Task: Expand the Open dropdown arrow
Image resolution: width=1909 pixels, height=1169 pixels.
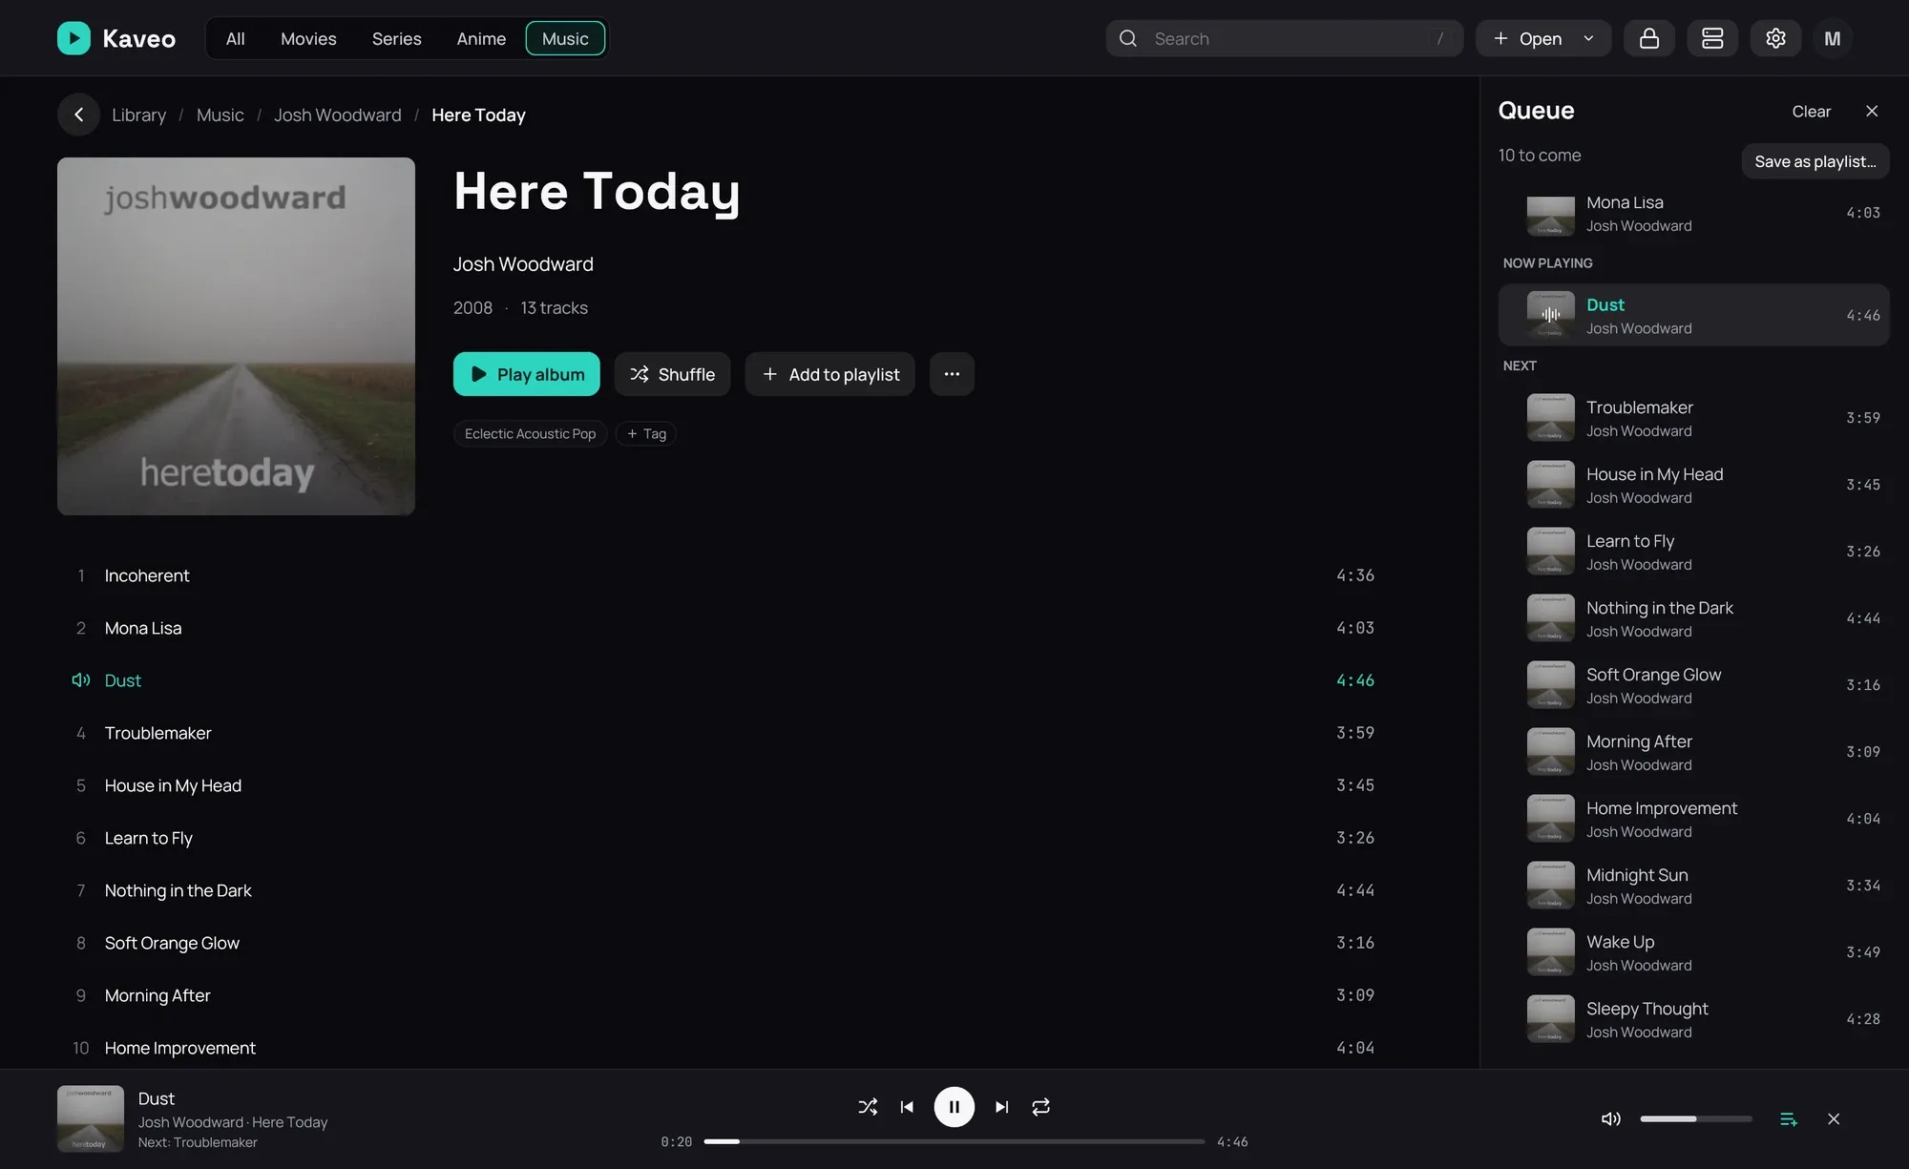Action: click(1588, 38)
